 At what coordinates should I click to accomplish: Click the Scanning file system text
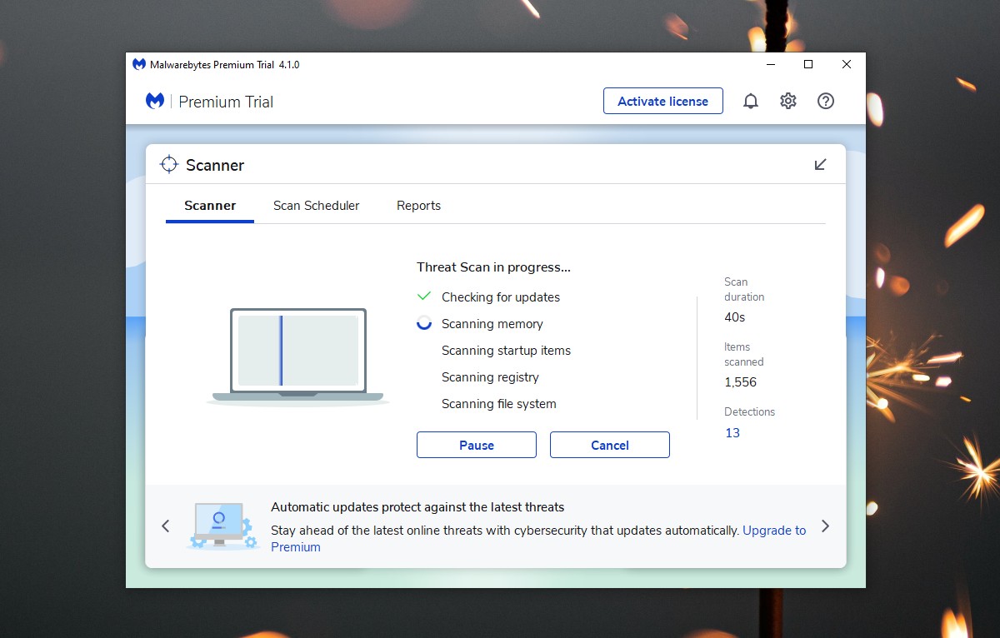498,404
